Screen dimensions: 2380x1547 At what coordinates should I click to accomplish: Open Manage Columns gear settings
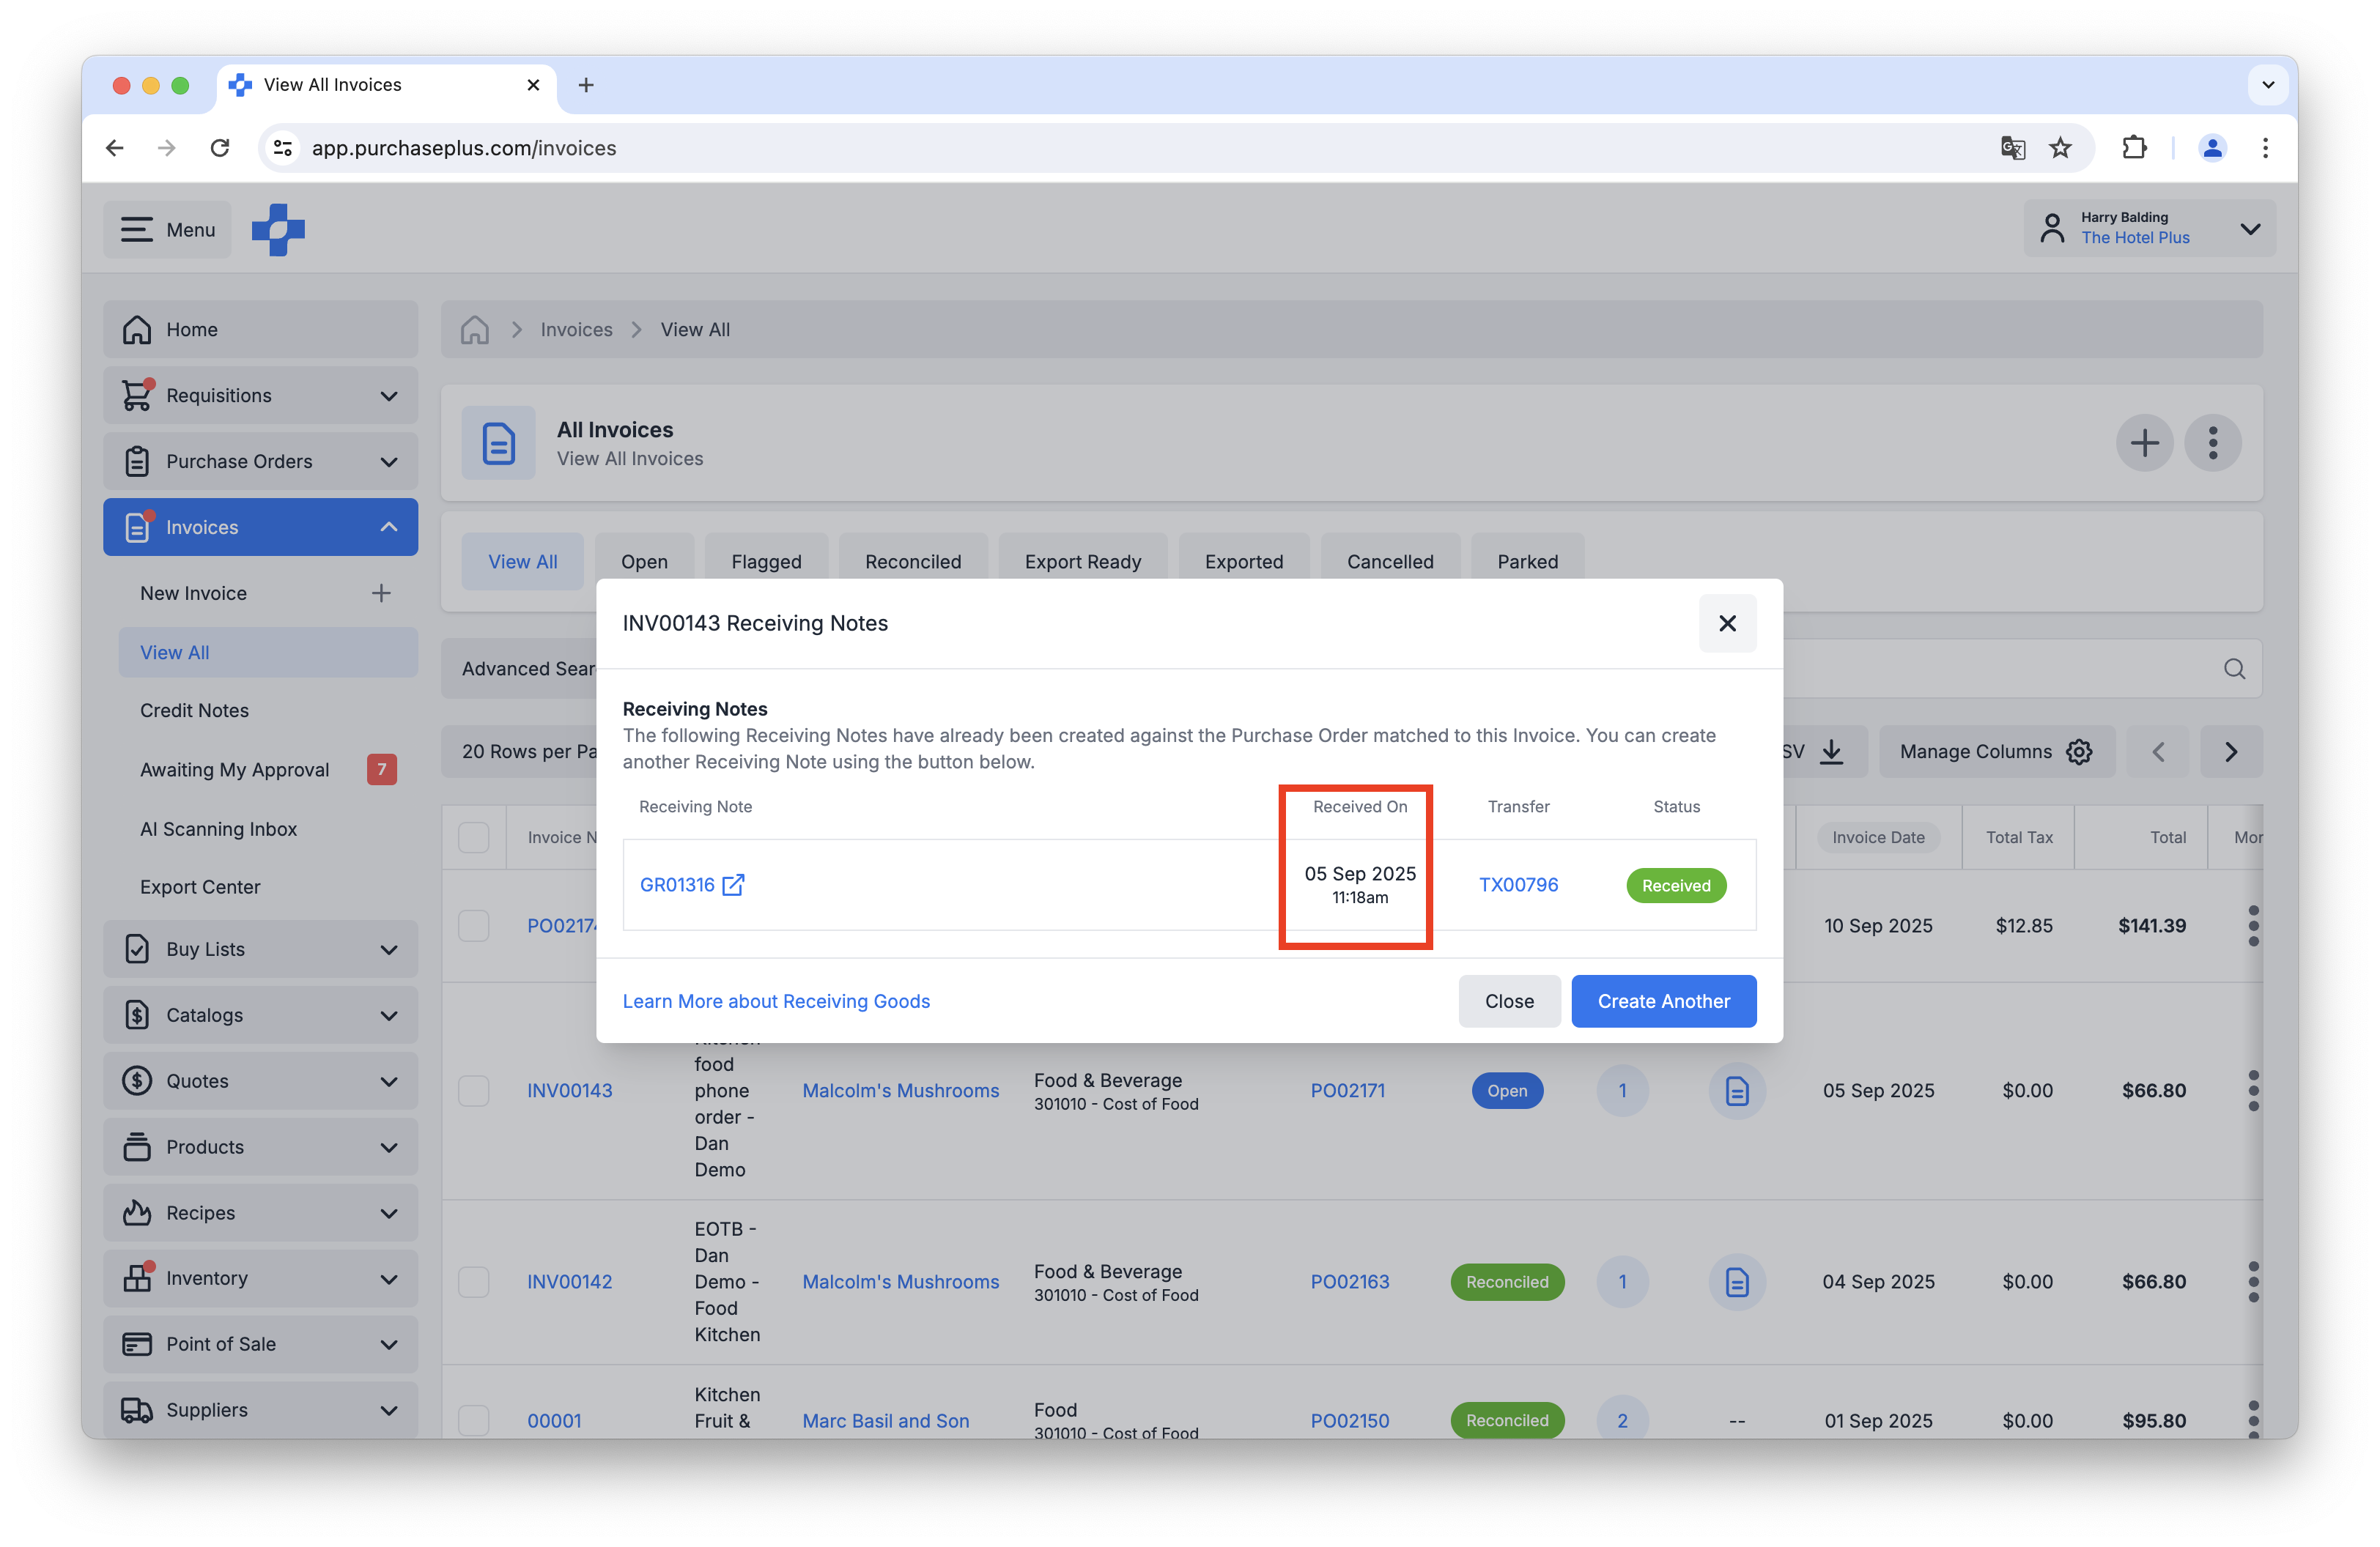tap(2079, 752)
